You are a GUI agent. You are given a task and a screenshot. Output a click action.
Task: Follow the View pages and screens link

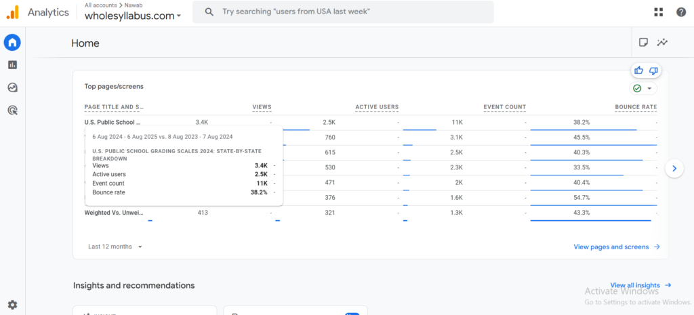point(617,247)
